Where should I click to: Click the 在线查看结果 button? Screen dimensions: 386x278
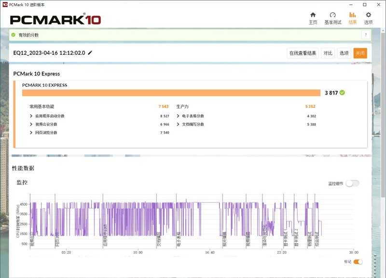[303, 53]
